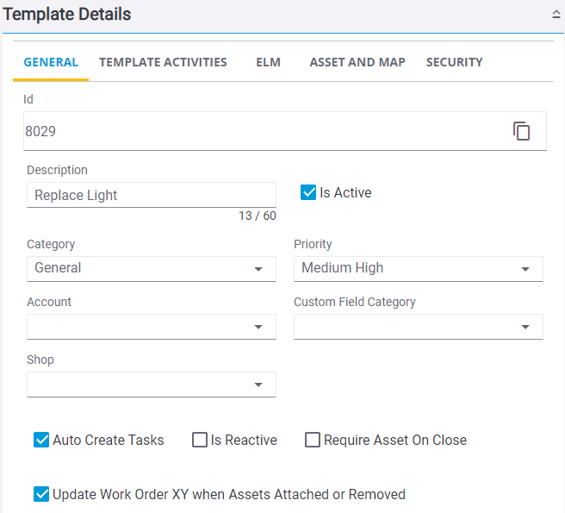
Task: Copy the template Id with the copy icon
Action: tap(521, 131)
